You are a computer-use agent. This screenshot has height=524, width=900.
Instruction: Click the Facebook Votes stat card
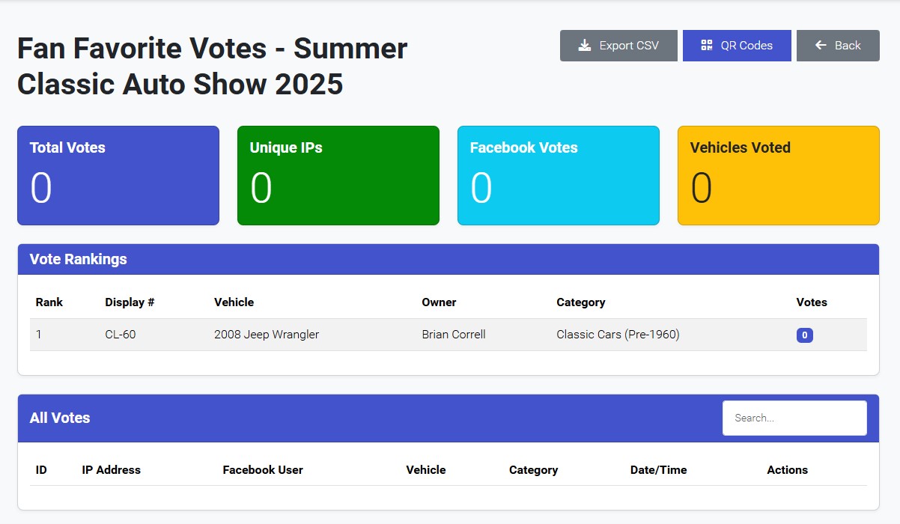click(x=558, y=174)
